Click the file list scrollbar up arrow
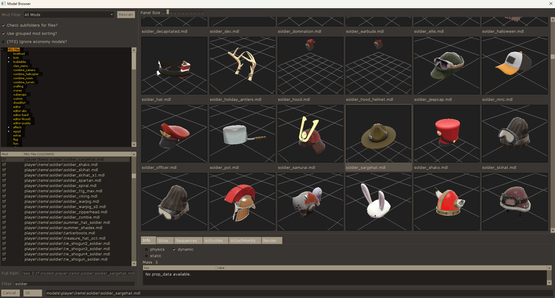 pos(134,154)
